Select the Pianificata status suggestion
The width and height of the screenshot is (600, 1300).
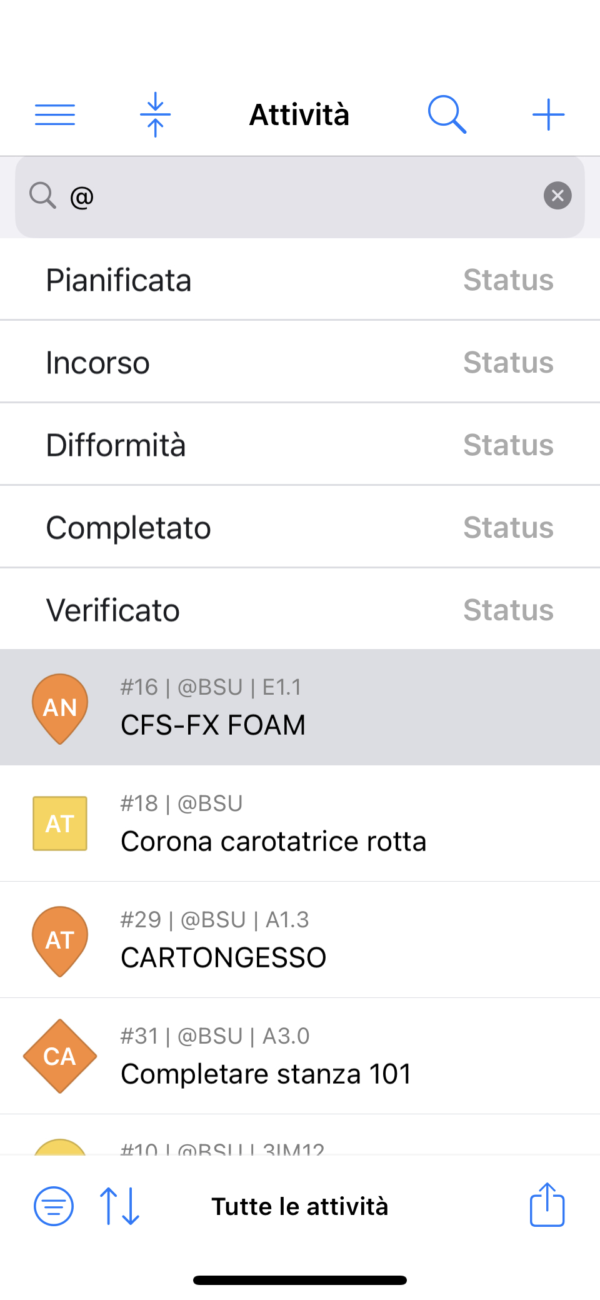click(300, 280)
